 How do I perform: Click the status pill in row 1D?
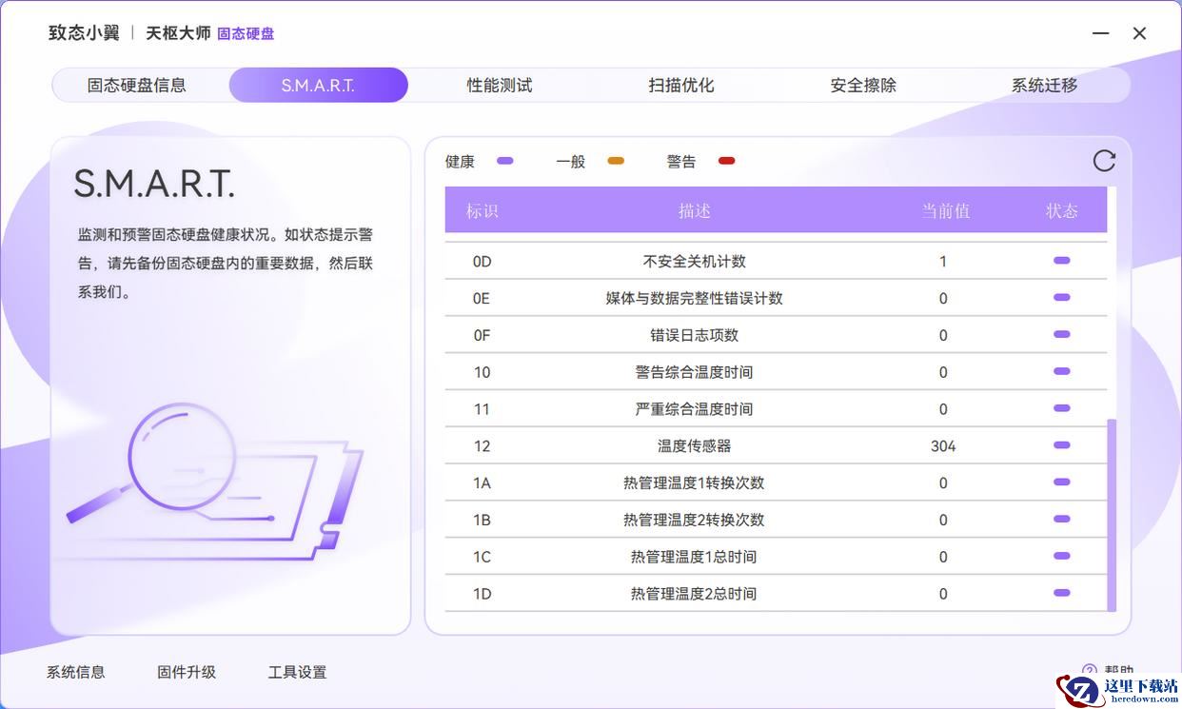1061,593
